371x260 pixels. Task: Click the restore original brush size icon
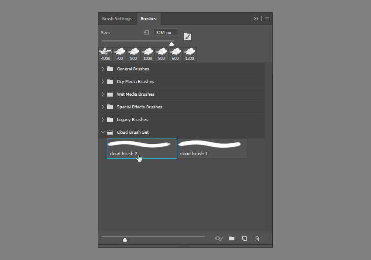click(147, 33)
